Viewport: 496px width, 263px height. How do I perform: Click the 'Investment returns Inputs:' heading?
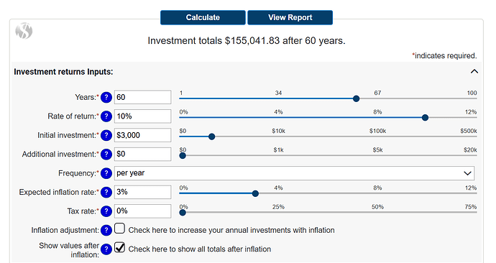click(63, 72)
